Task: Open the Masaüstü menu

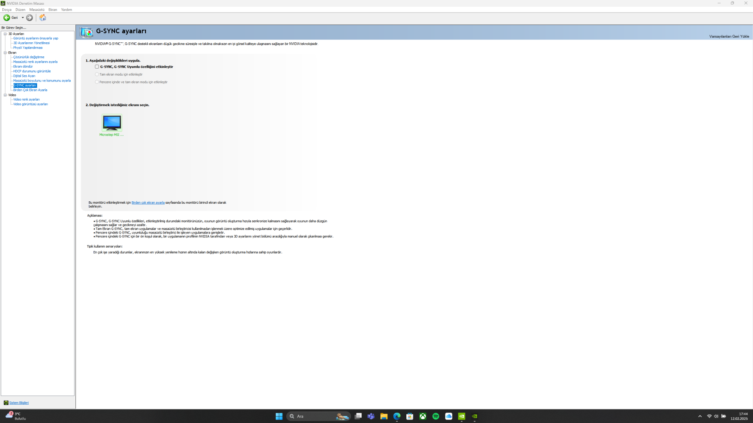Action: pyautogui.click(x=37, y=9)
